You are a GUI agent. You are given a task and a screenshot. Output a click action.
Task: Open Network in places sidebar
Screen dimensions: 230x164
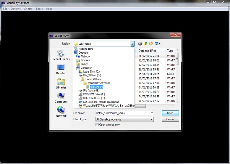[61, 112]
